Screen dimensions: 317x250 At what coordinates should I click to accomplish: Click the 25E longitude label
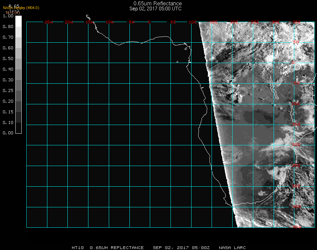tap(255, 22)
